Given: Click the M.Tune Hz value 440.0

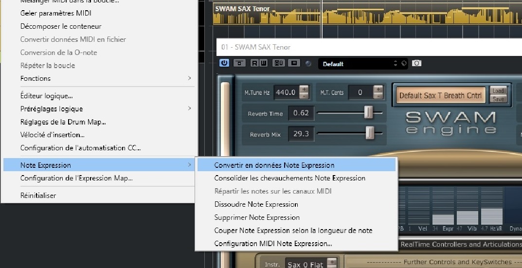Looking at the screenshot, I should point(286,92).
